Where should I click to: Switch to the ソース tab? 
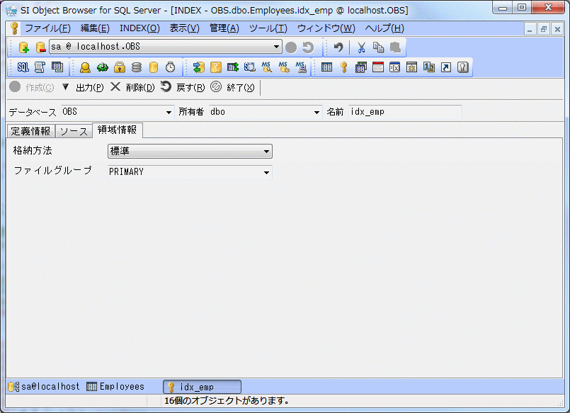click(x=74, y=131)
